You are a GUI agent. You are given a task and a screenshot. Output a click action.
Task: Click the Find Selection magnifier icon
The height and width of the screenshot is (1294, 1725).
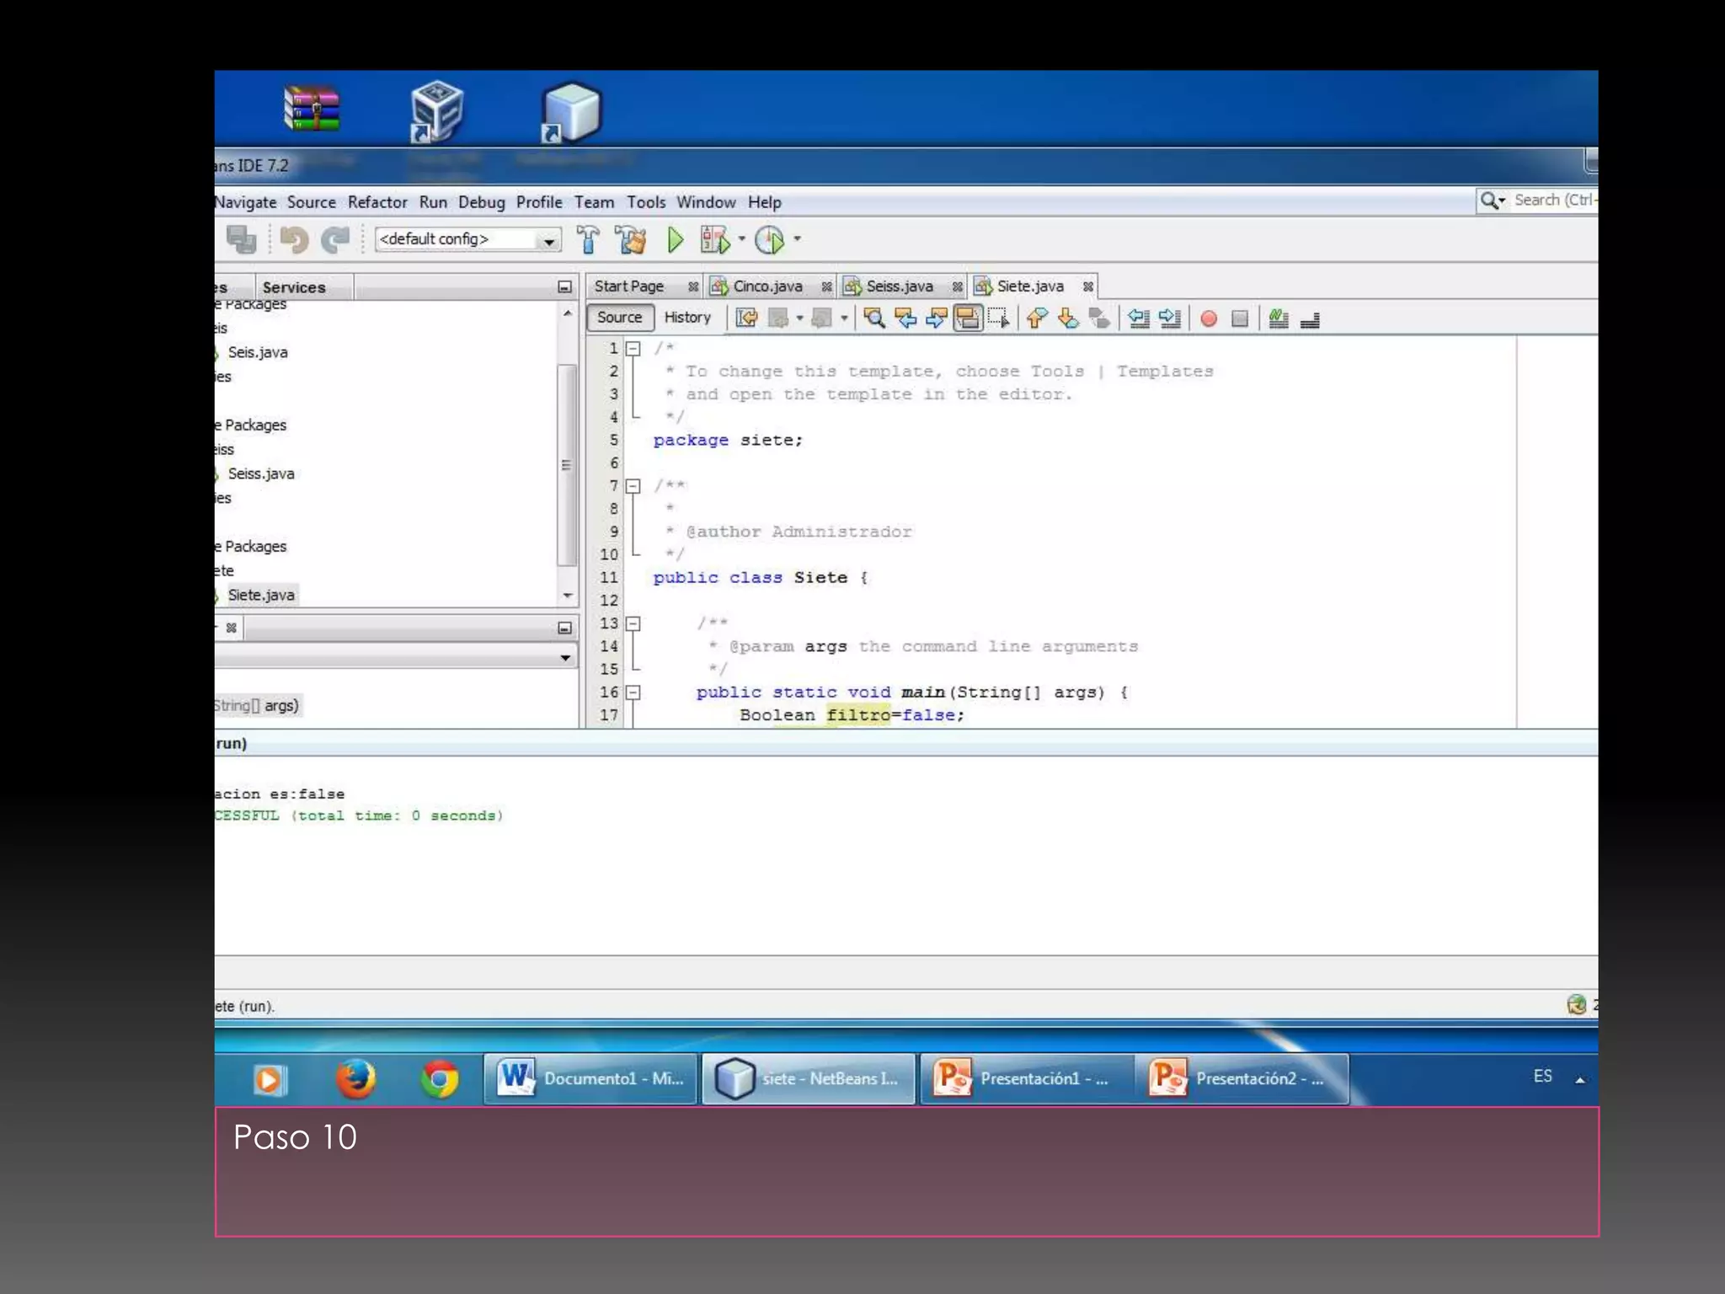[x=874, y=318]
